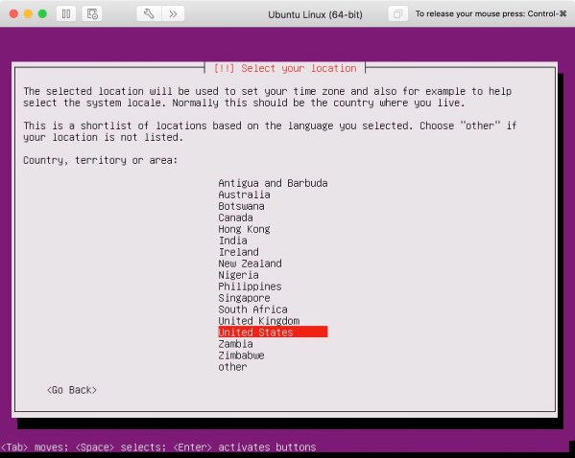Select Singapore entry

(244, 298)
